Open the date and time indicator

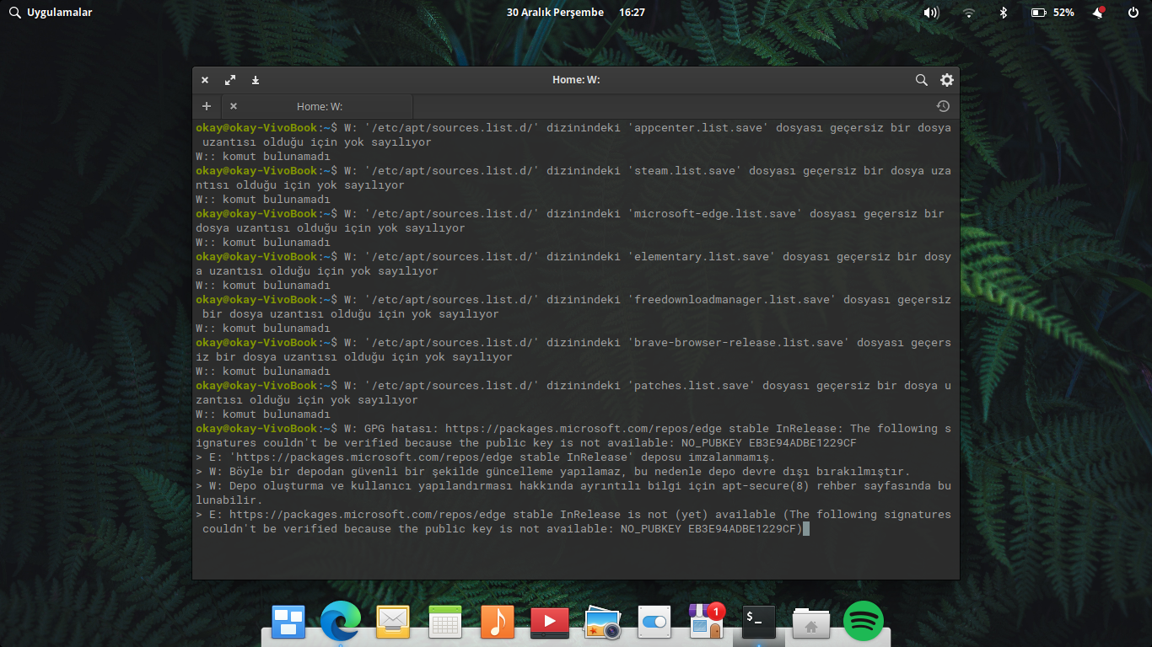(x=576, y=13)
